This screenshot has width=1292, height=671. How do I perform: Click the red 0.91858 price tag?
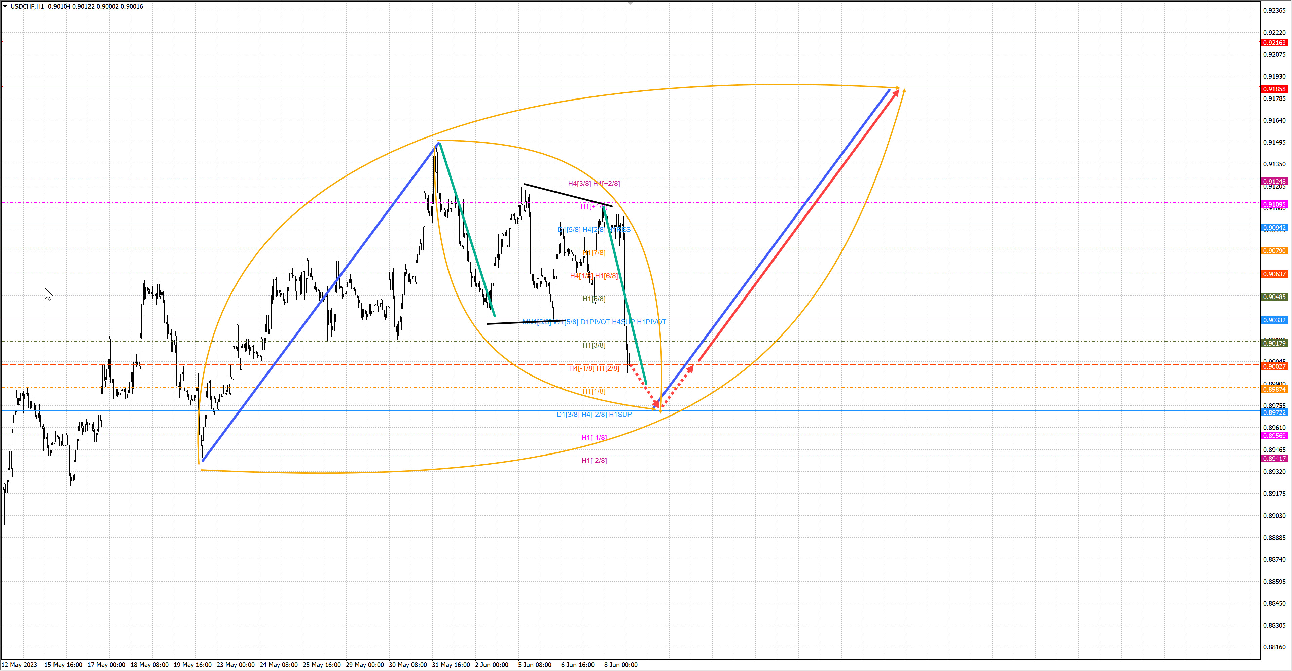coord(1274,89)
